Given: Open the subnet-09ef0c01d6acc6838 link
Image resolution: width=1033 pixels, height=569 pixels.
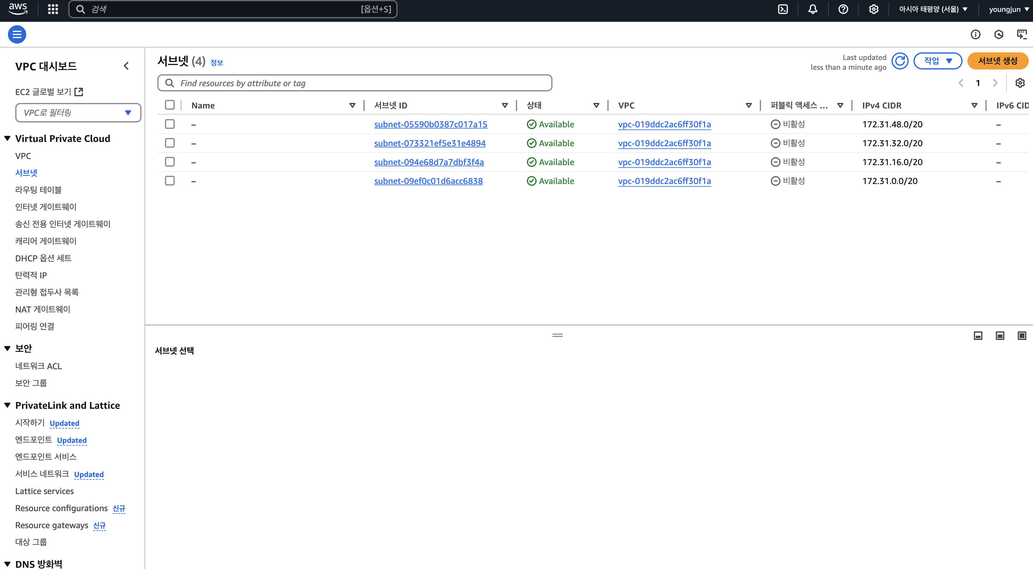Looking at the screenshot, I should coord(428,181).
